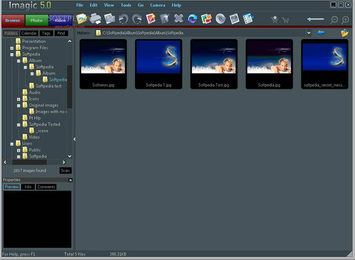Screen dimensions: 355x260
Task: Click the zoom out magnifier icon
Action: coord(334,20)
